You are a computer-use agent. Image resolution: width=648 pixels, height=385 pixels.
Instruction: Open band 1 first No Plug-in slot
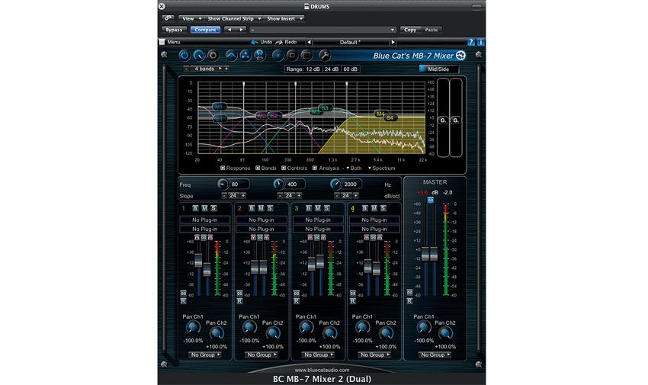coord(205,220)
